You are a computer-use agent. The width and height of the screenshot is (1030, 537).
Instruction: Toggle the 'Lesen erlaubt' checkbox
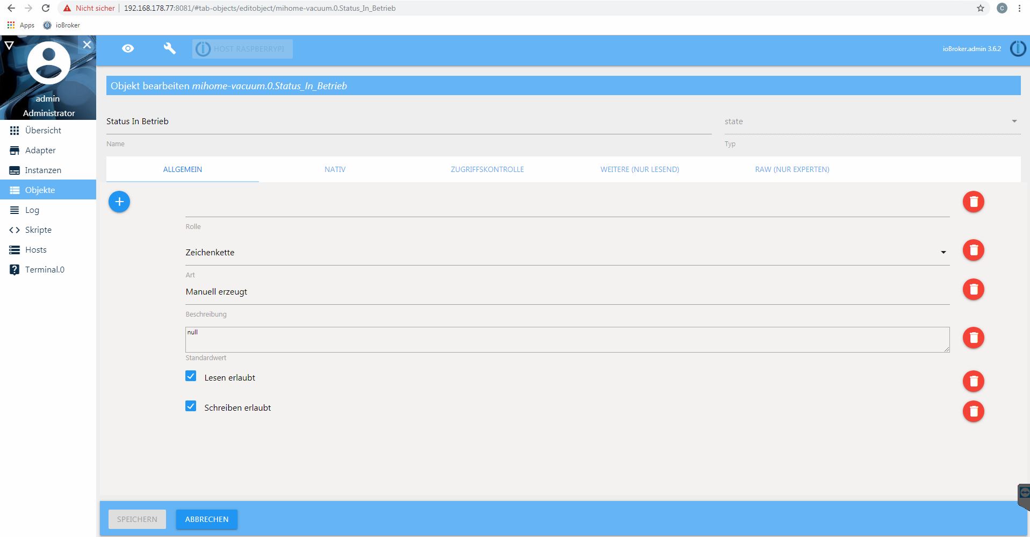pos(191,376)
